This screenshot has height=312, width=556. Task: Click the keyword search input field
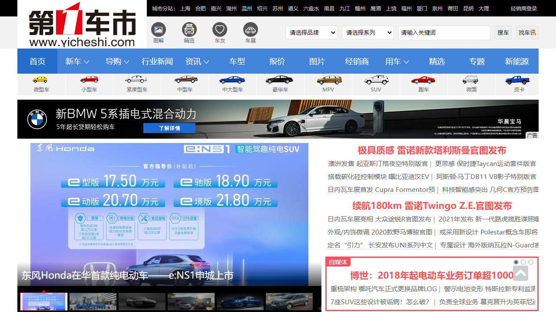coord(444,32)
